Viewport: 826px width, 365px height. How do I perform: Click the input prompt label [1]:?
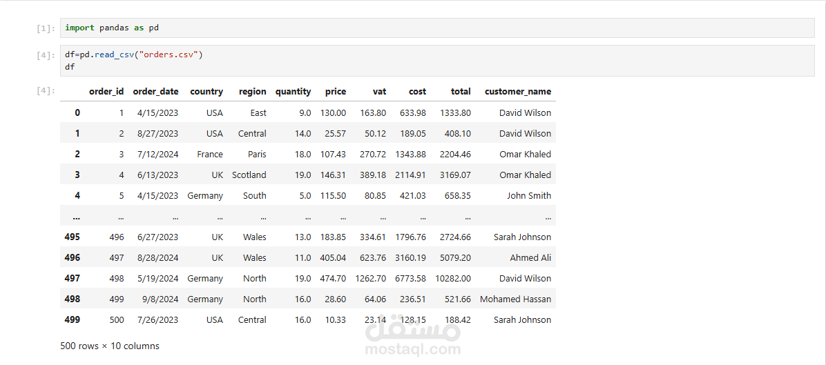(x=46, y=28)
